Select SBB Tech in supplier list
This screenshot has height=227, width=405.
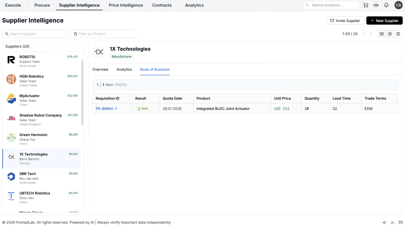[42, 178]
